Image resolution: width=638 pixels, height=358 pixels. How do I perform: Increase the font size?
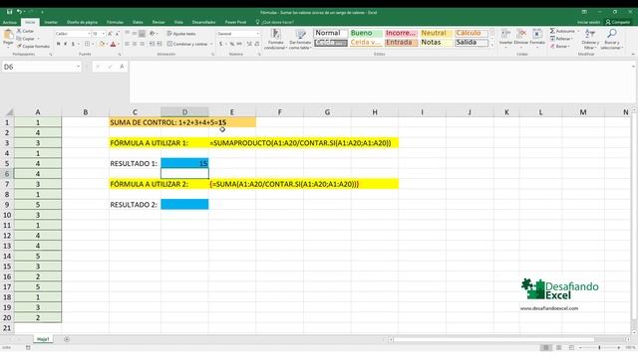(x=110, y=34)
